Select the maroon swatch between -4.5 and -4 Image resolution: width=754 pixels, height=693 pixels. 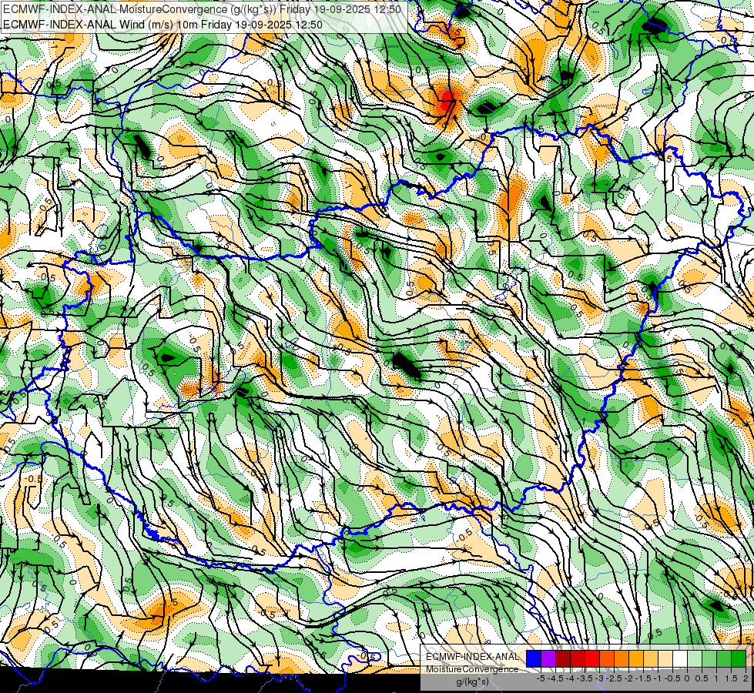coord(563,659)
